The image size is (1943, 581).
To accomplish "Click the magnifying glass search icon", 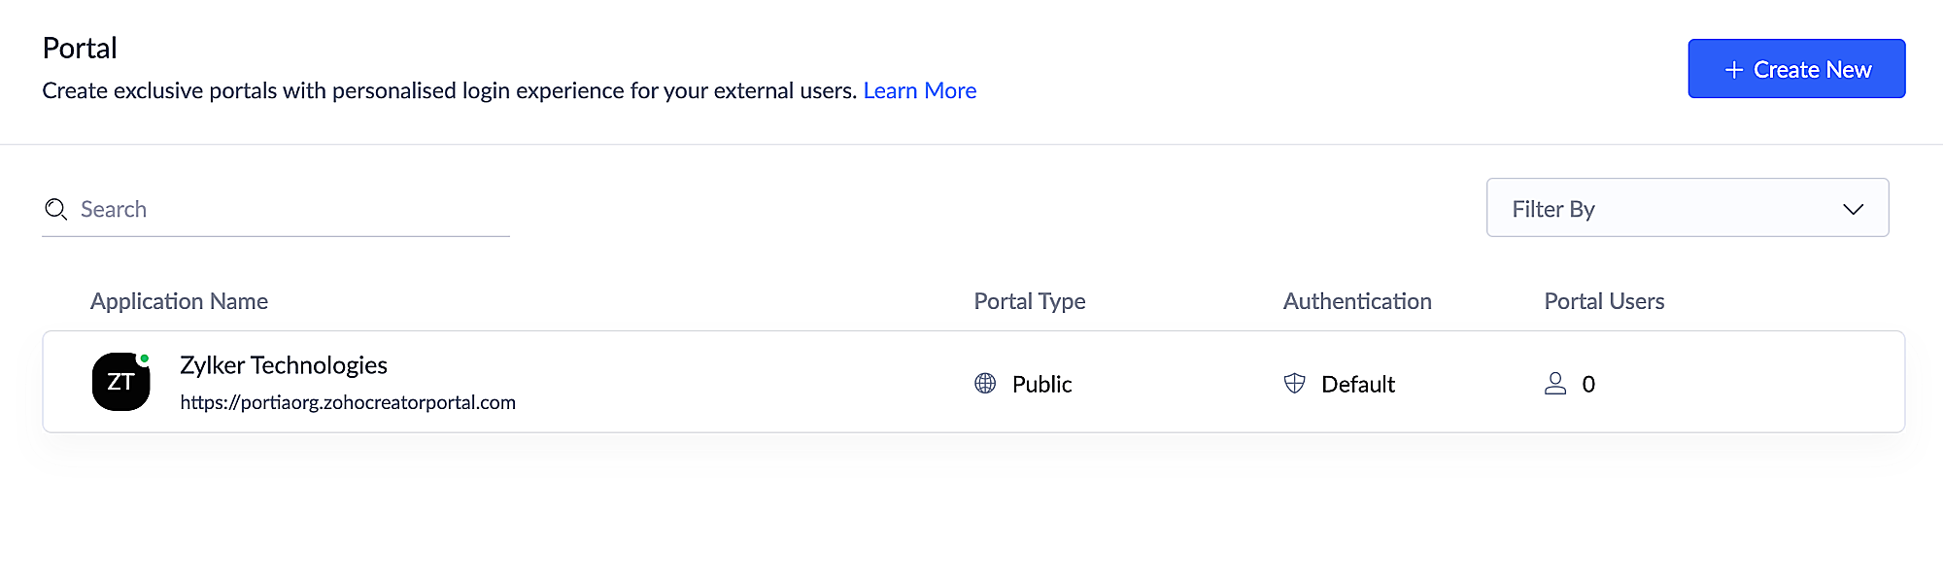I will click(55, 209).
